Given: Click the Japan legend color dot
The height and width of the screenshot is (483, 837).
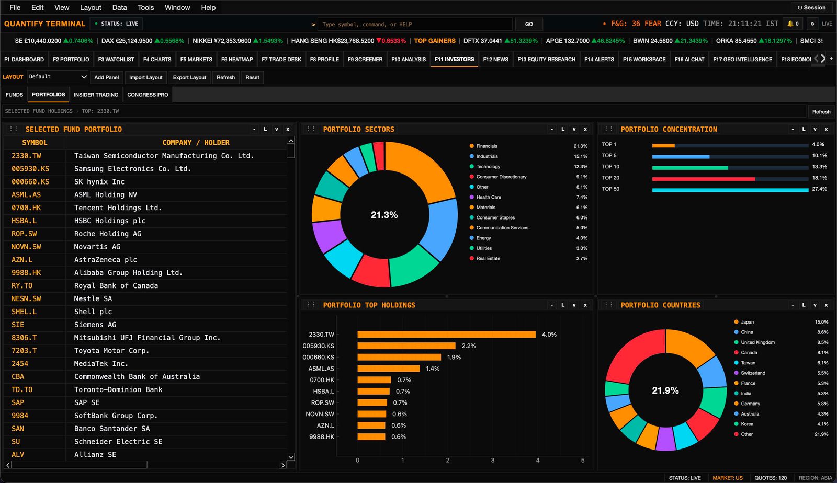Looking at the screenshot, I should (737, 322).
